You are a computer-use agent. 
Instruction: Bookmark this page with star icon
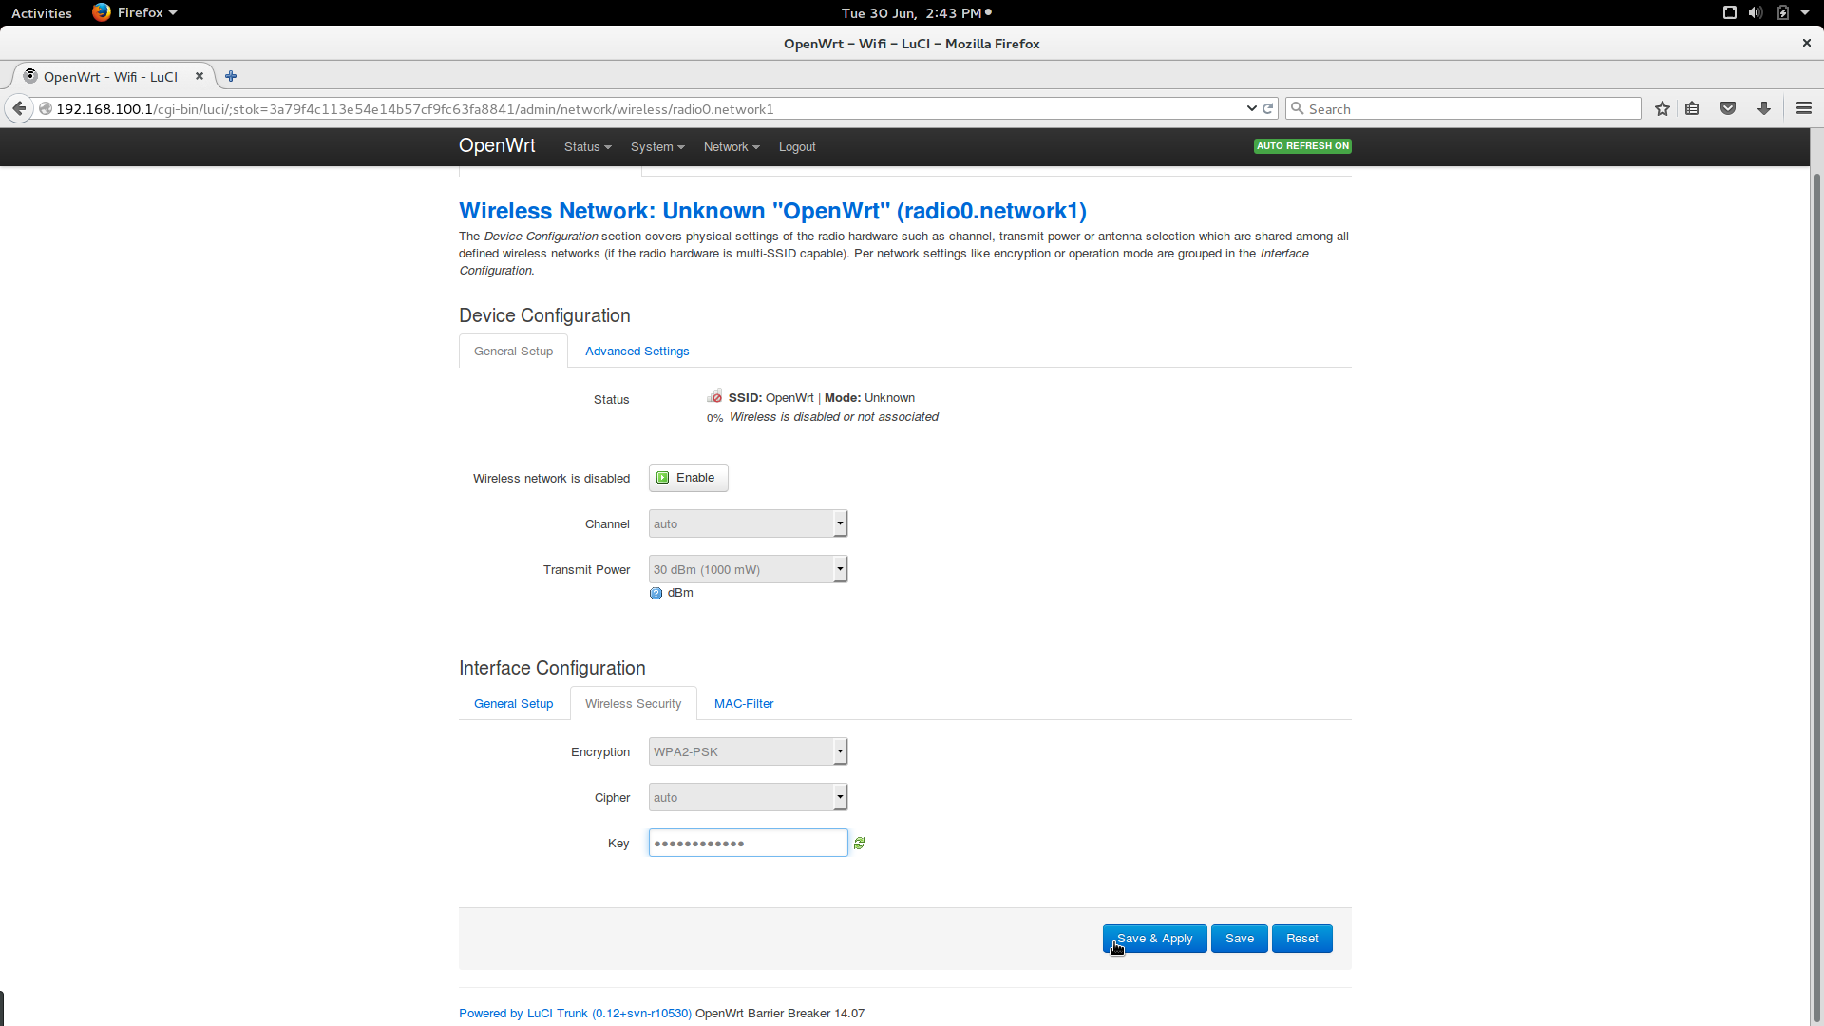pos(1662,108)
